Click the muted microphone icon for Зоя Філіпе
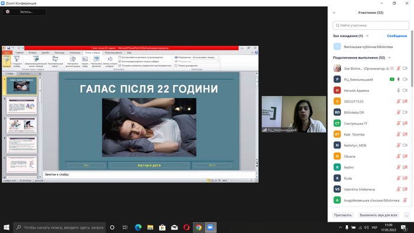The image size is (414, 233). (x=399, y=69)
